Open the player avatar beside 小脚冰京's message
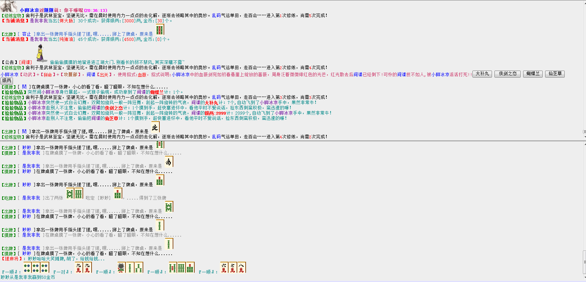 [9, 6]
